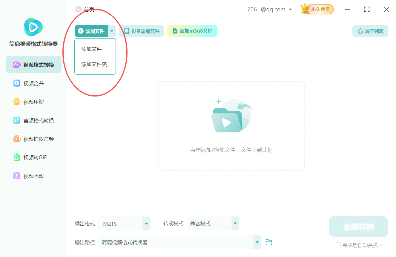Image resolution: width=396 pixels, height=257 pixels.
Task: Click 清空列表 to clear the list
Action: (370, 31)
